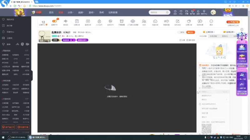
Task: Open the coin wallet toolbar icon
Action: [x=189, y=21]
